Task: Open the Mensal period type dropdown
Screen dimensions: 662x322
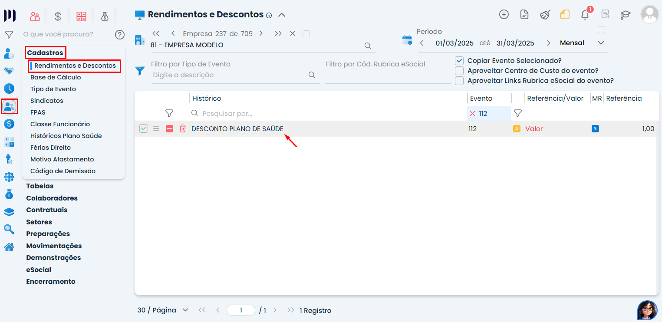Action: pos(582,43)
